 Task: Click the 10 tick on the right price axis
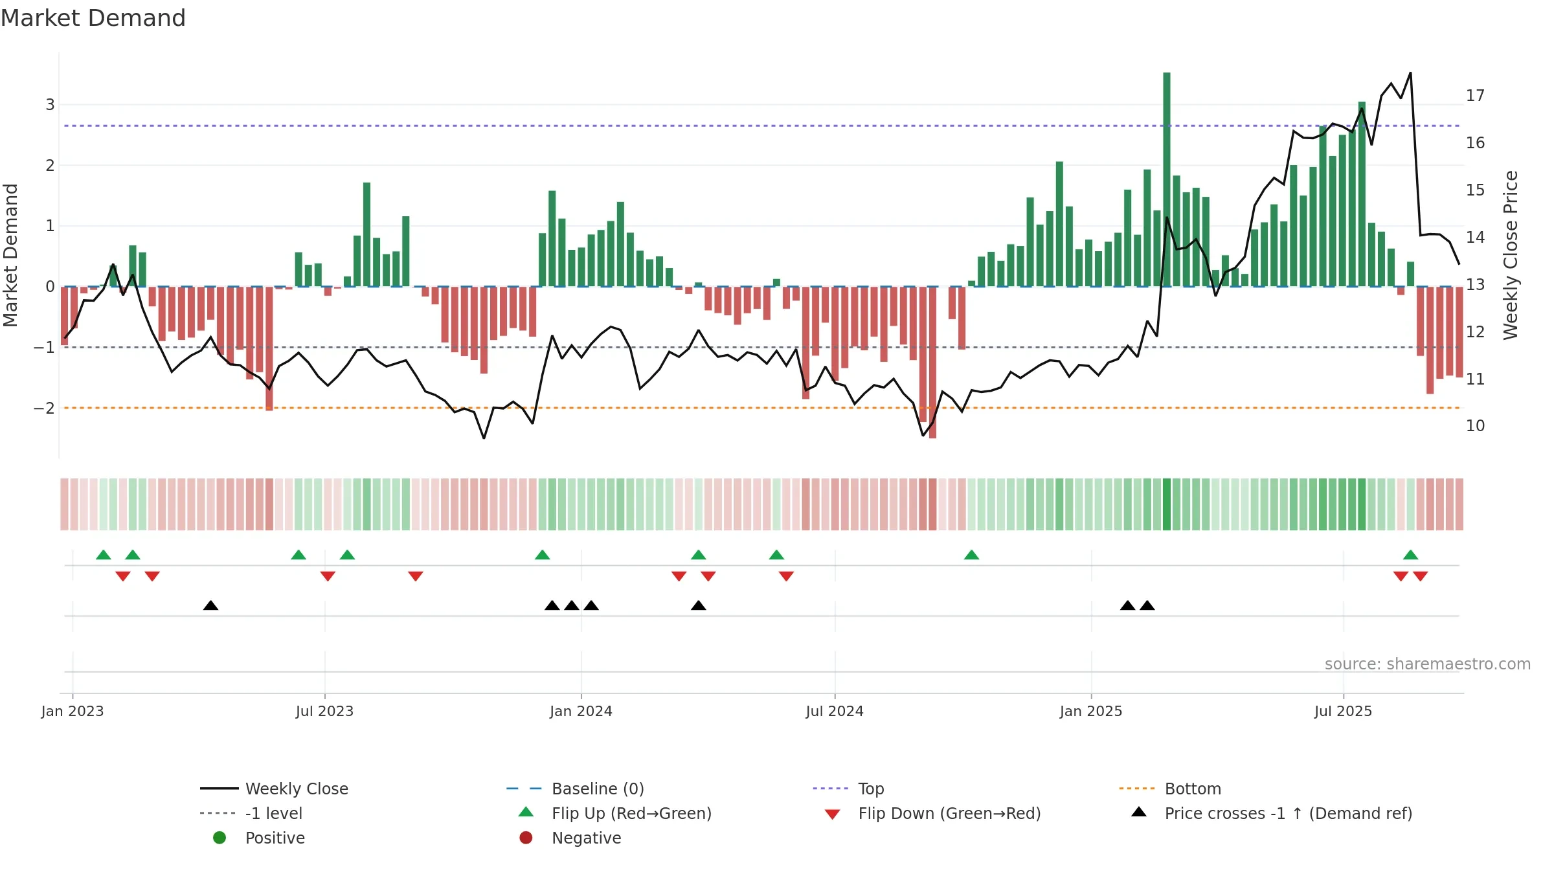coord(1475,426)
